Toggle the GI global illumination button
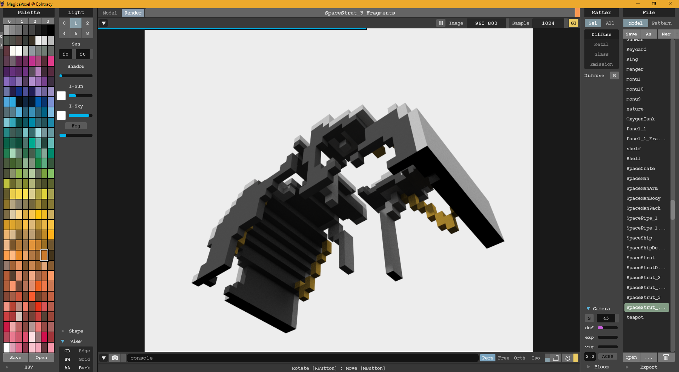 [573, 23]
